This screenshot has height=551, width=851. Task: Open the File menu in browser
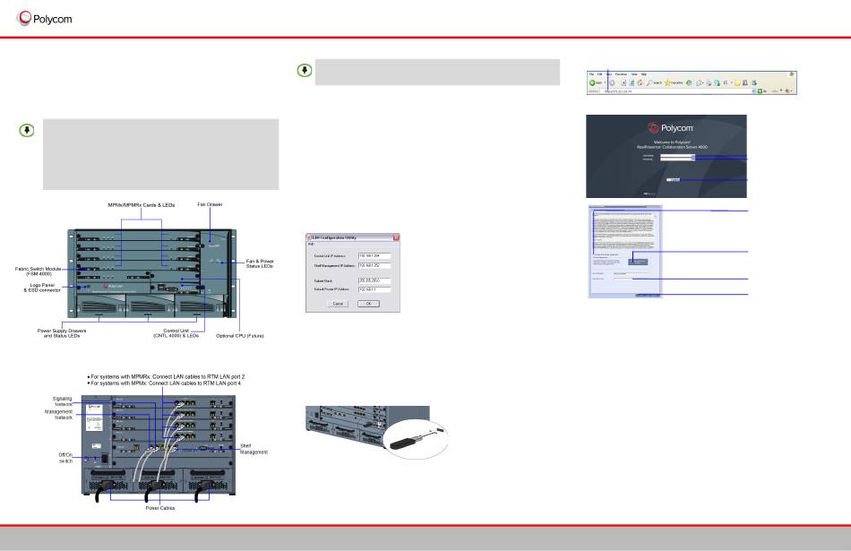(x=591, y=74)
